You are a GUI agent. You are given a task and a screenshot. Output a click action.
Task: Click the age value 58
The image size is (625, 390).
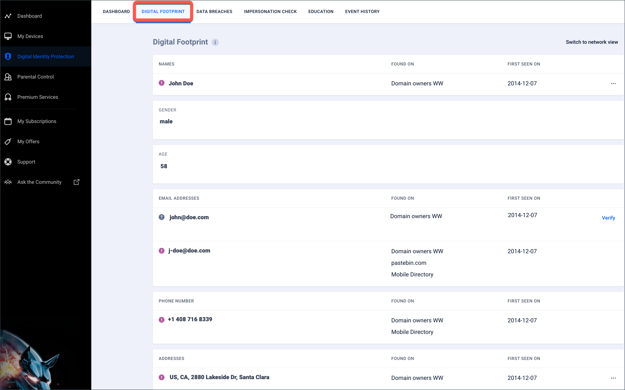point(164,166)
